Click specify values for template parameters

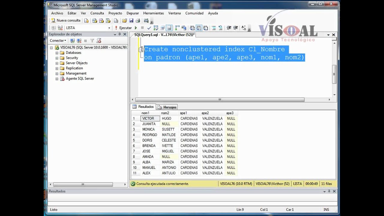click(244, 28)
